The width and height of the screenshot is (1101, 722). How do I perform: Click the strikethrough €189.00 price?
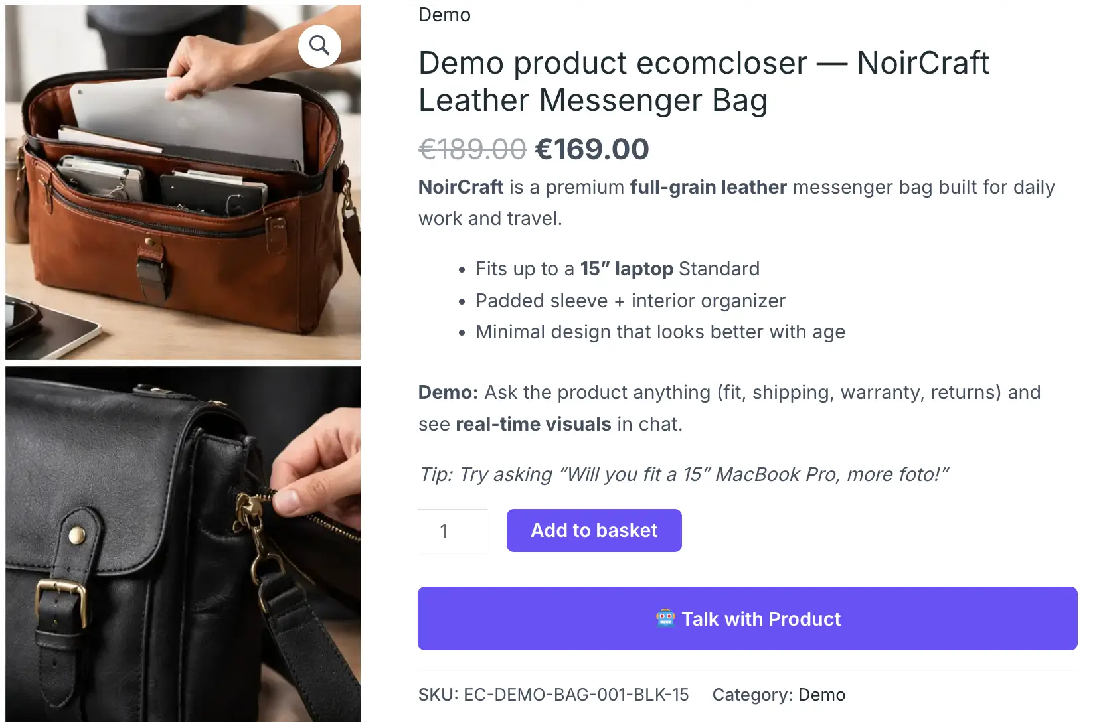click(473, 149)
